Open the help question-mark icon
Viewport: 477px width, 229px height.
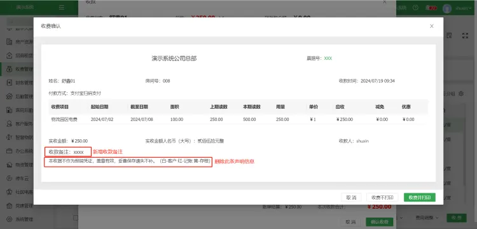[415, 8]
